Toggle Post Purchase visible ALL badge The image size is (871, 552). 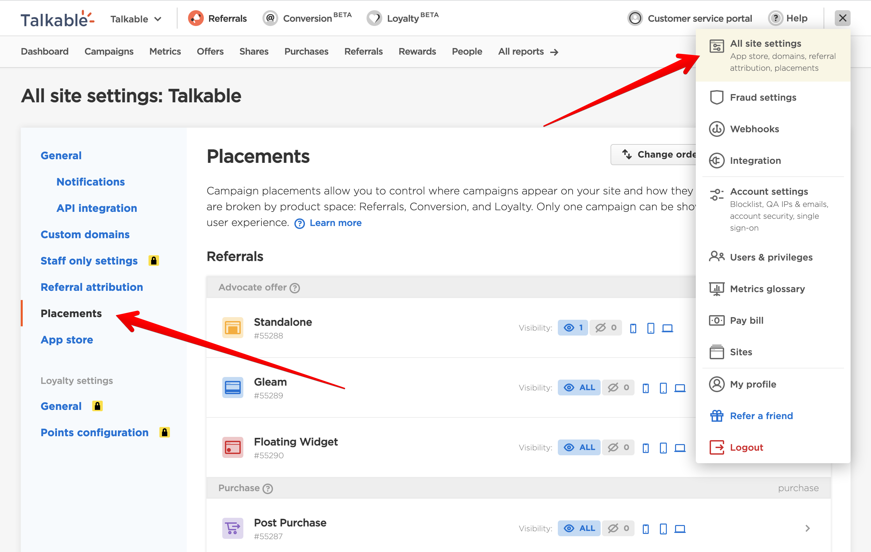(x=579, y=528)
